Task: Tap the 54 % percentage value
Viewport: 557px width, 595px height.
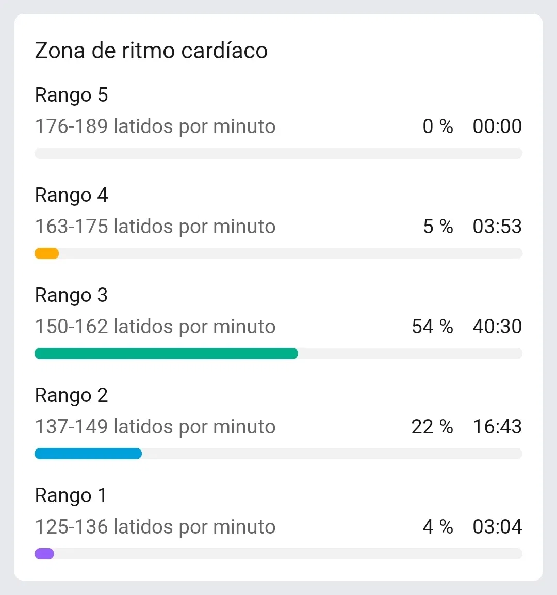Action: tap(432, 327)
